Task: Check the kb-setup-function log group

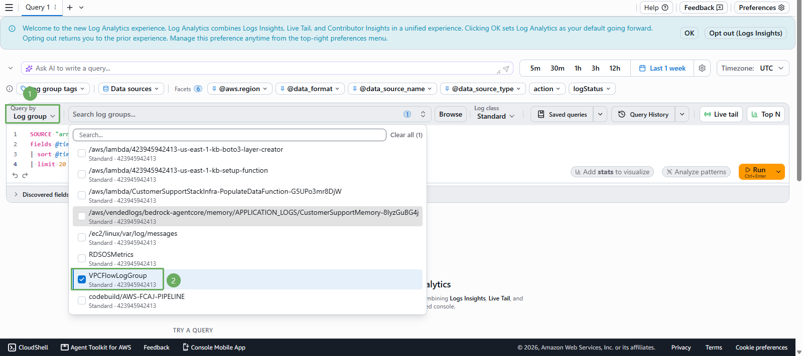Action: [82, 174]
